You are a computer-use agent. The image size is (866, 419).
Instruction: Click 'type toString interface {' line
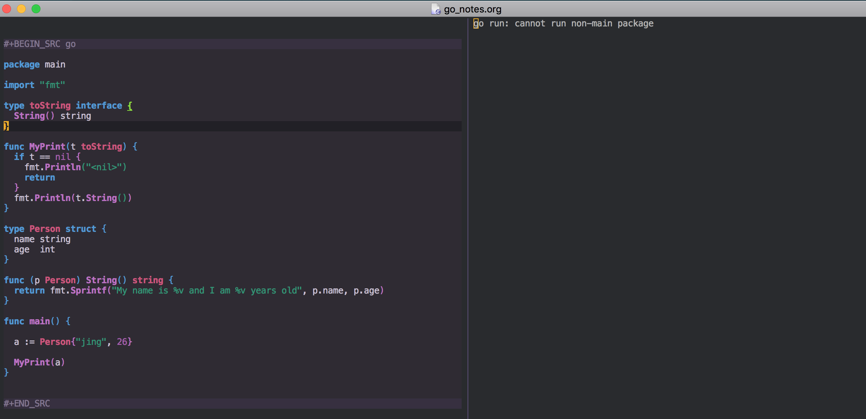(68, 106)
